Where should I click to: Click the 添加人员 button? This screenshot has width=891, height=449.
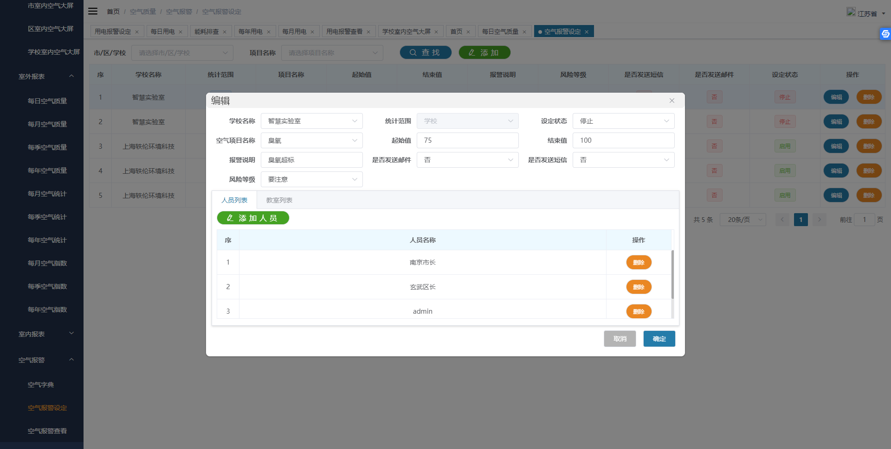click(253, 218)
